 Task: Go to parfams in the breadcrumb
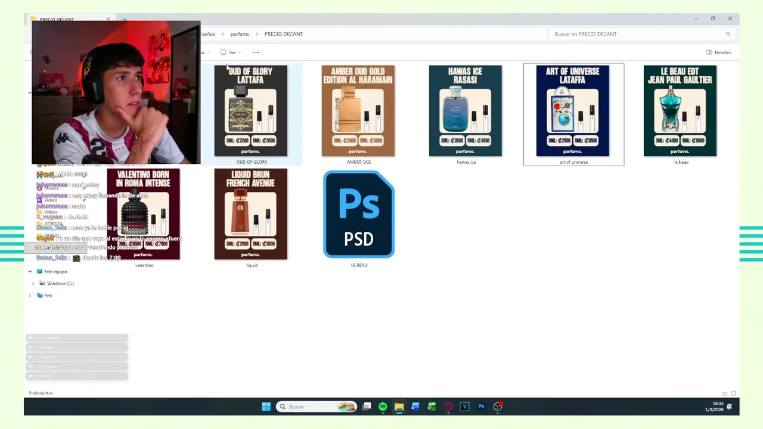(240, 34)
